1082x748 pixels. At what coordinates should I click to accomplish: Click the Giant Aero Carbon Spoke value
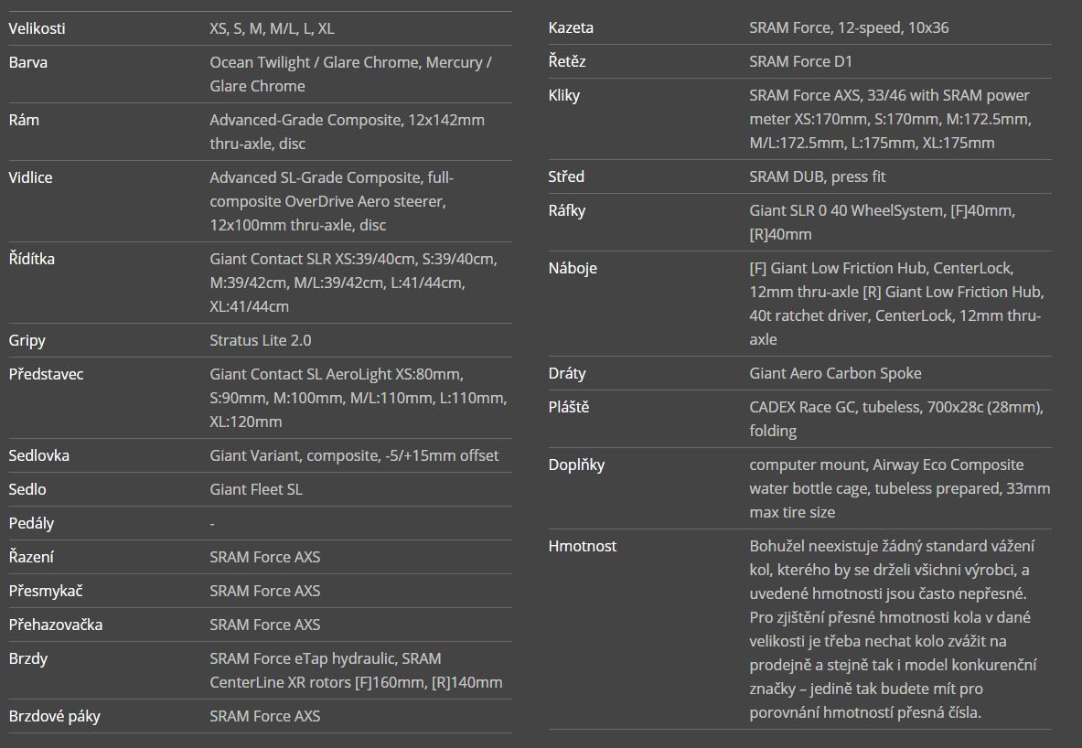835,373
